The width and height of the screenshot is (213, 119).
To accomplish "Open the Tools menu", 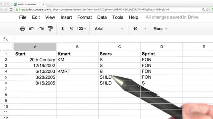I will (x=117, y=17).
